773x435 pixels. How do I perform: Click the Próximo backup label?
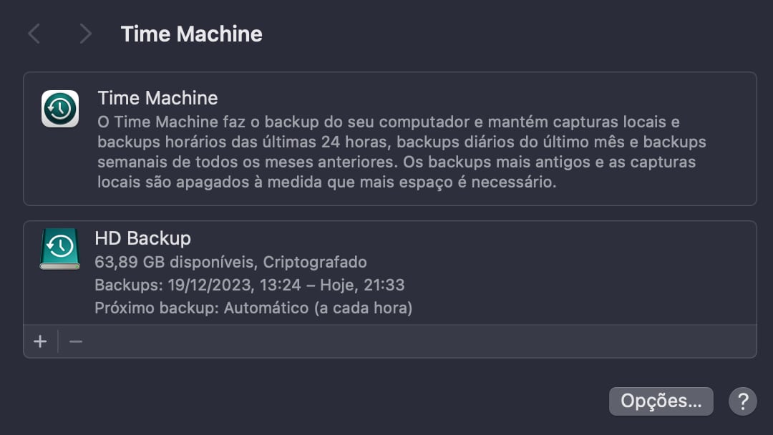point(157,308)
